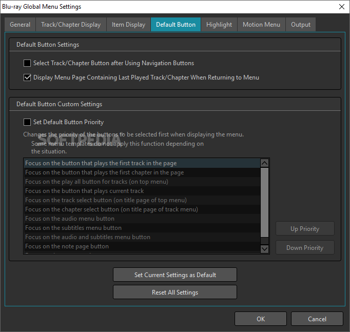Select 'Focus on the audio menu button'
Screen dimensions: 350x332
pos(142,219)
